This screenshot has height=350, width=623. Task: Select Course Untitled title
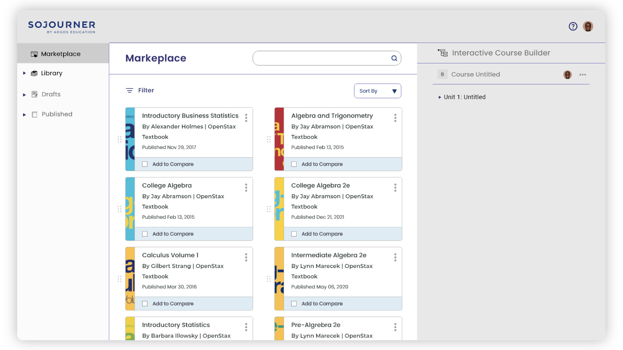[475, 75]
